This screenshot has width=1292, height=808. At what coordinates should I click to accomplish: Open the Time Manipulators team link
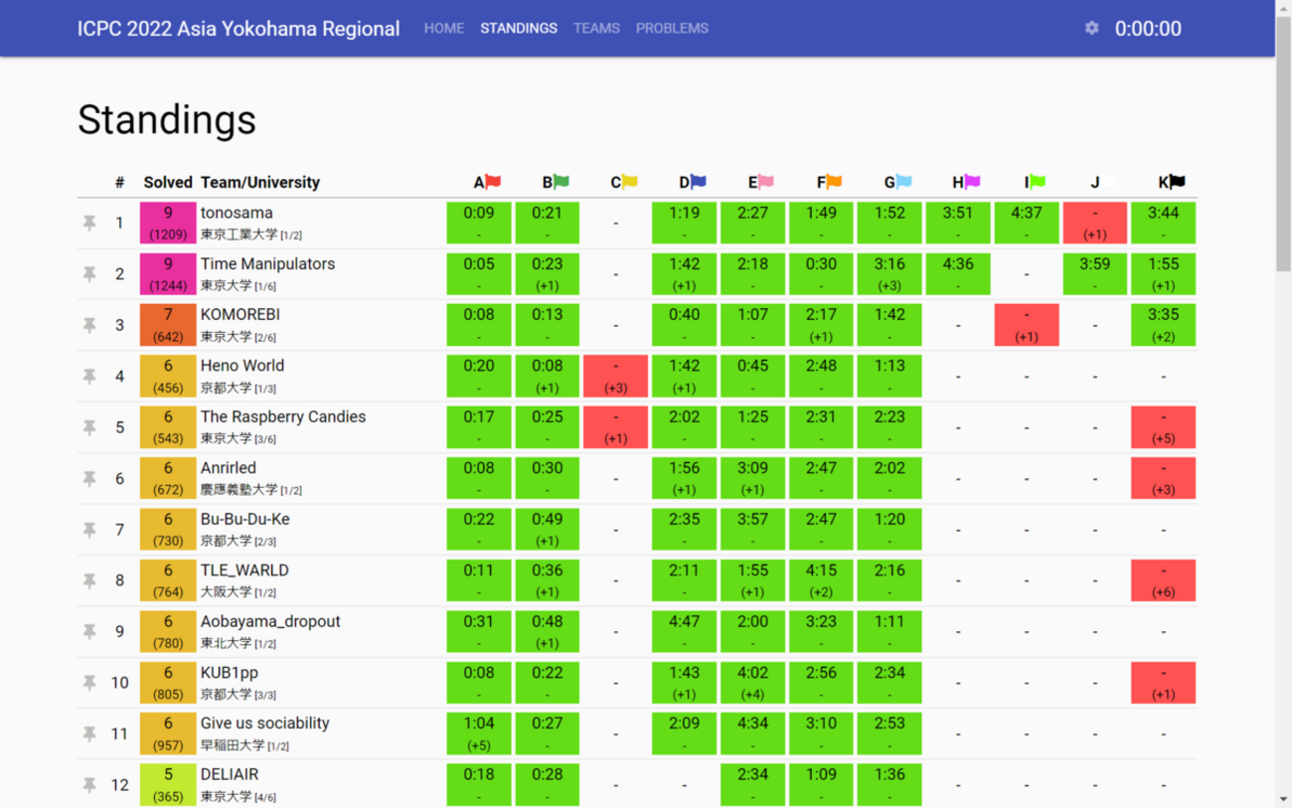[x=267, y=263]
